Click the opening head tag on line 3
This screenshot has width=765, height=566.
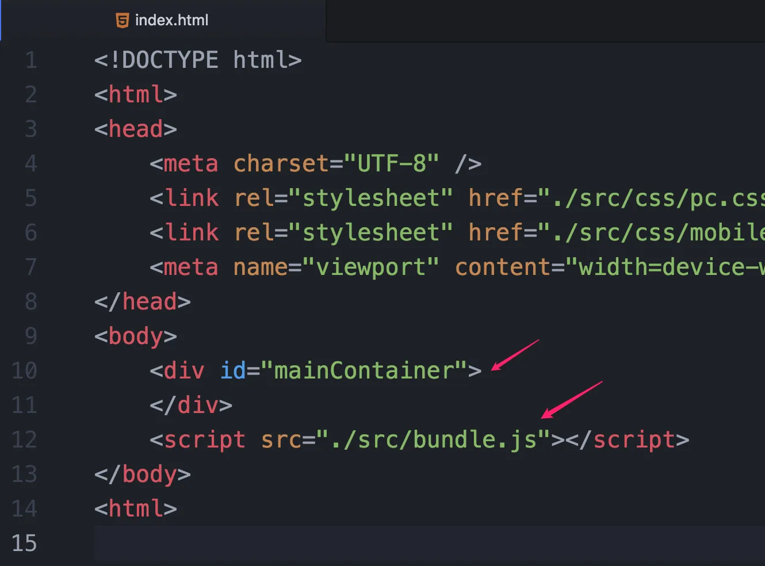pos(136,129)
